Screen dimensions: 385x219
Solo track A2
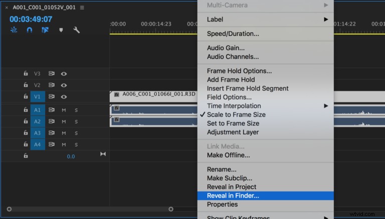pos(76,121)
